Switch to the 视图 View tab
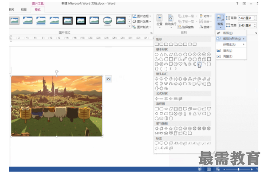The width and height of the screenshot is (263, 175). (x=24, y=10)
